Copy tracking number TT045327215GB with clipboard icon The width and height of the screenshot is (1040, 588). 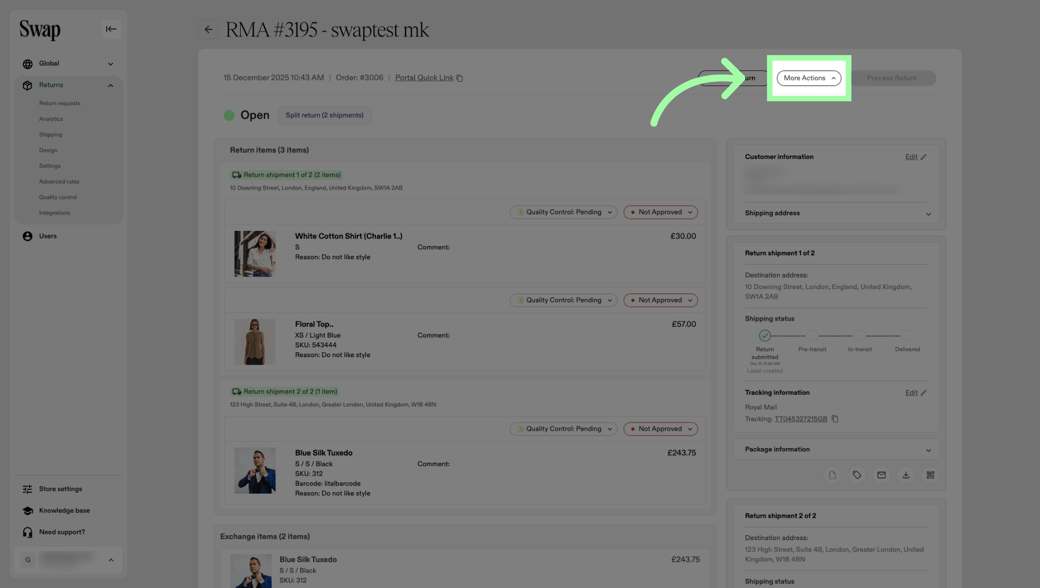(x=835, y=419)
